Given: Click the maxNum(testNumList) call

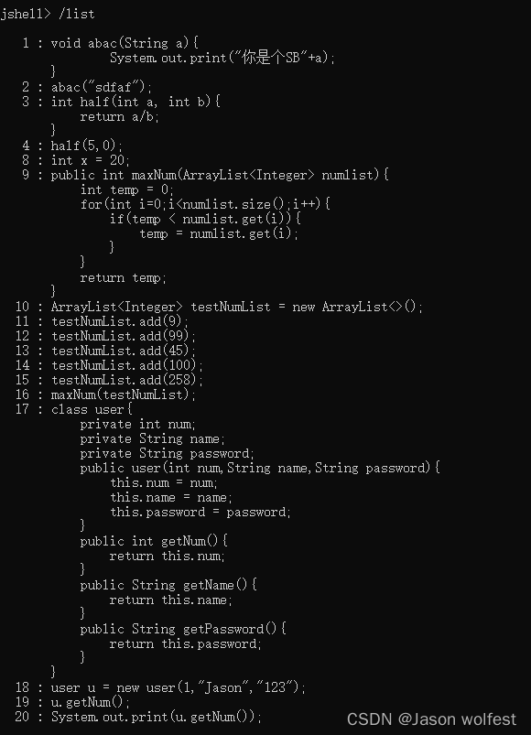Looking at the screenshot, I should point(124,395).
